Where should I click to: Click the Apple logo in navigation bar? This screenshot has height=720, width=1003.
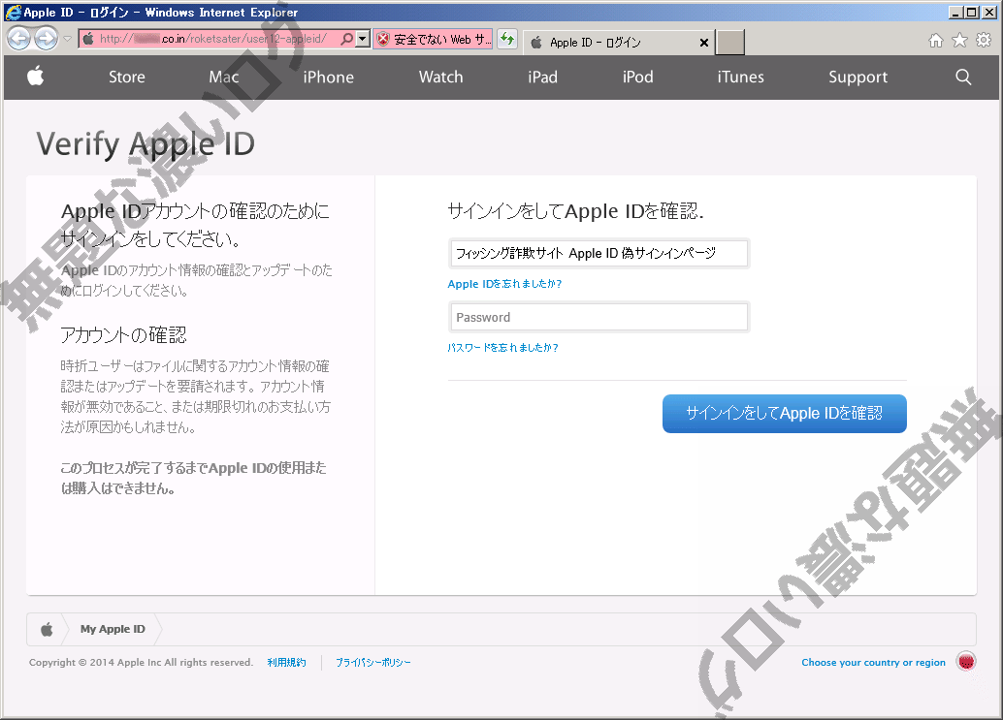(x=36, y=76)
